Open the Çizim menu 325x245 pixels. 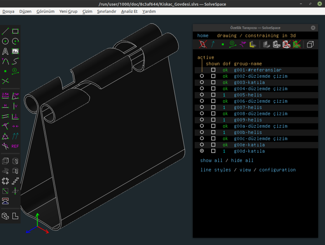click(87, 11)
